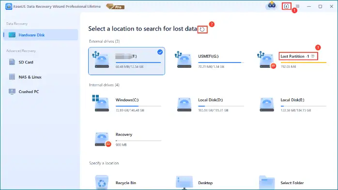338x190 pixels.
Task: Choose the Desktop location icon
Action: [x=184, y=183]
